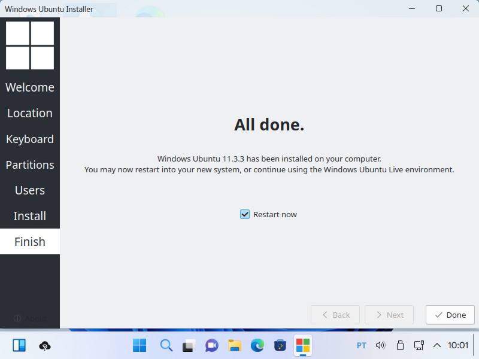Open the volume speaker tray icon
Screen dimensions: 479x359
pyautogui.click(x=381, y=345)
